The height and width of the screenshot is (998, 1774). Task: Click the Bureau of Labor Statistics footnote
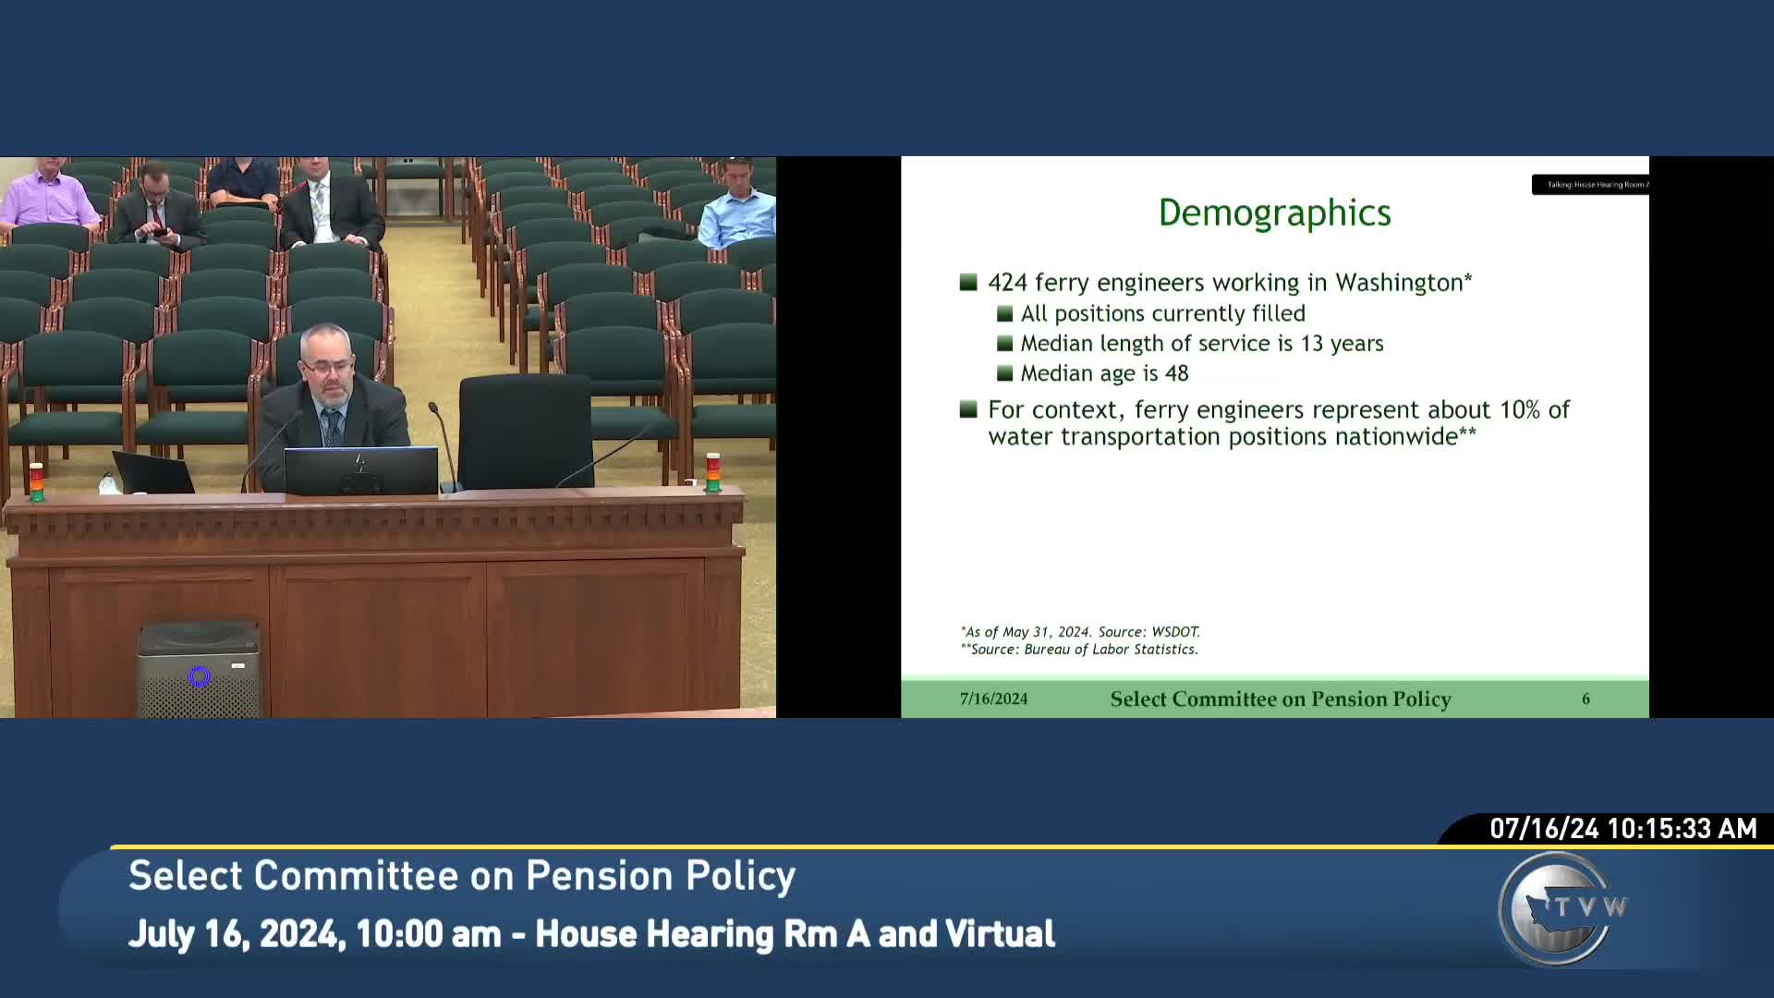pos(1079,650)
